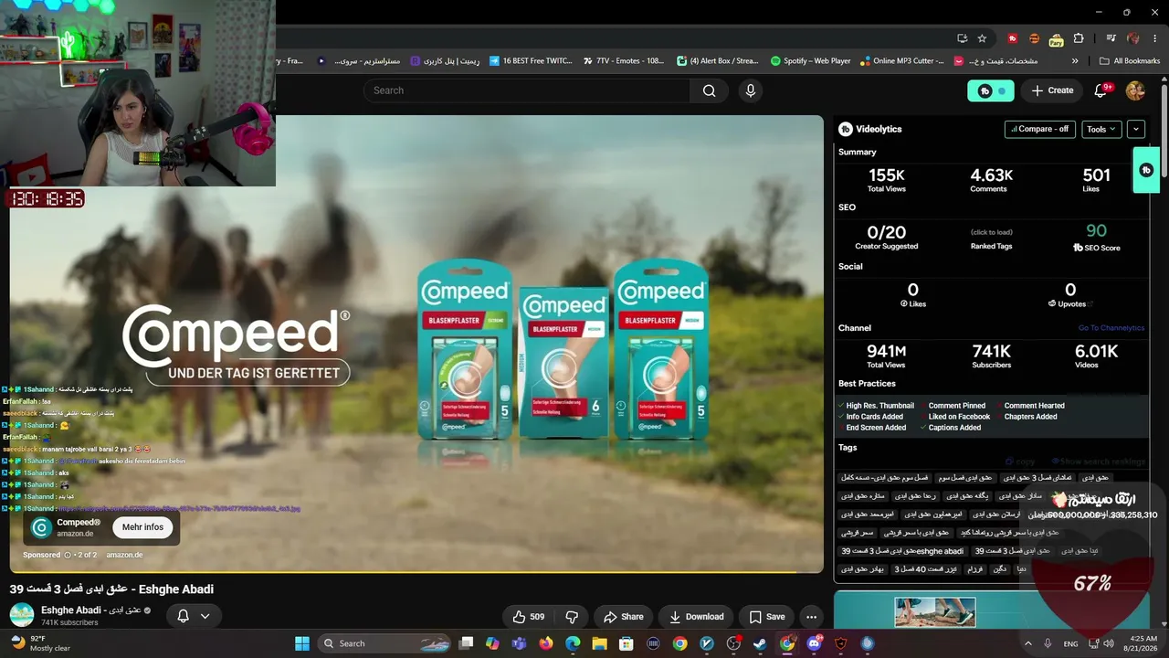This screenshot has width=1169, height=658.
Task: Open the YouTube account avatar menu
Action: (1135, 90)
